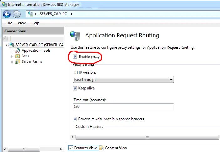Open the View menu
The height and width of the screenshot is (152, 220).
click(22, 23)
